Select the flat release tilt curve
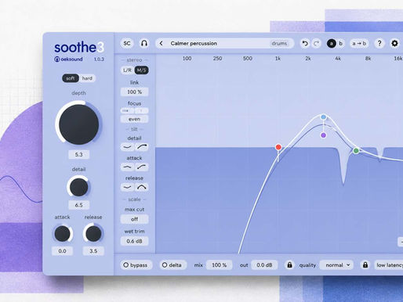This screenshot has height=302, width=403. 127,187
